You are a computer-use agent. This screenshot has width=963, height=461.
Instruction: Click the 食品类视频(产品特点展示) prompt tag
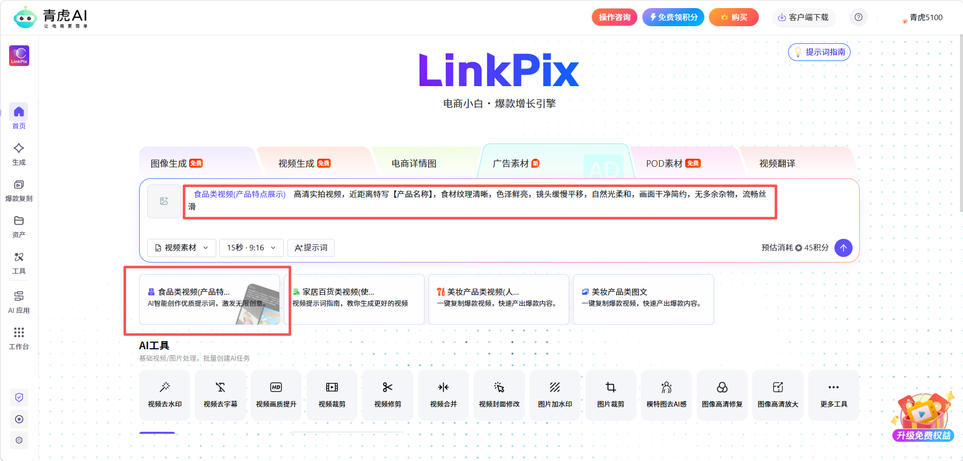pos(240,194)
